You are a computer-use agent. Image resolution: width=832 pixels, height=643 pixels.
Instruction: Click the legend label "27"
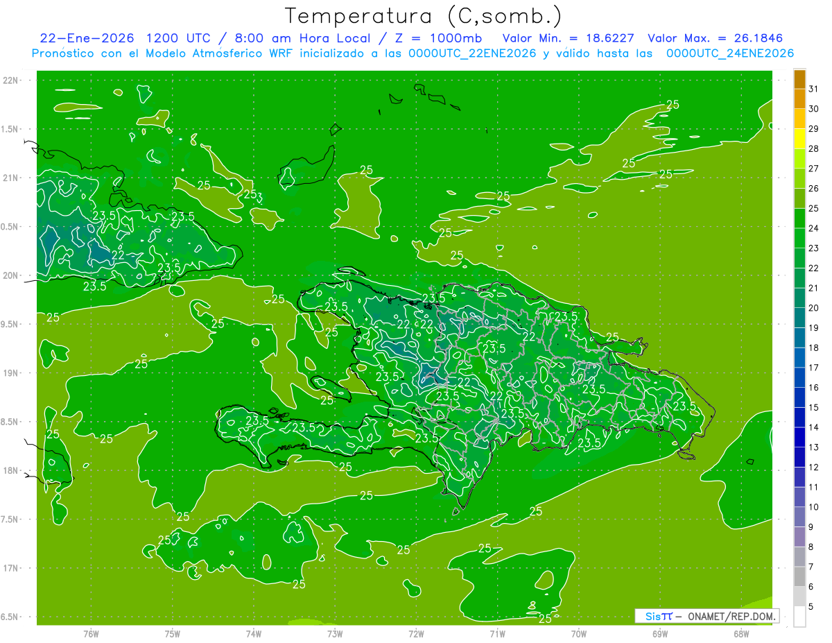point(814,169)
